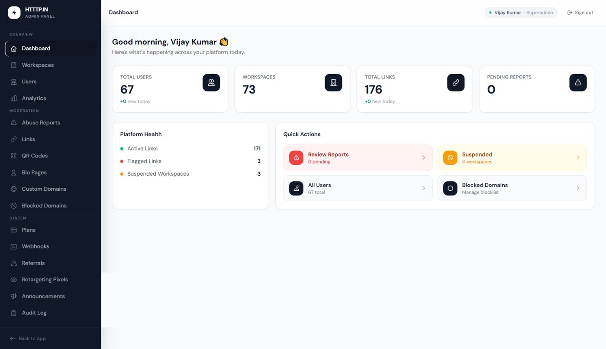
Task: Click the Audit Log clipboard icon
Action: (x=14, y=313)
